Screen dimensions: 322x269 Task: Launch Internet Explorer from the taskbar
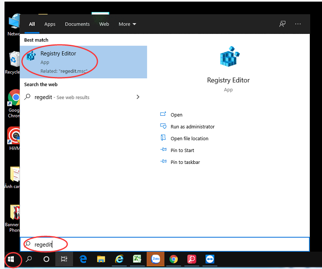[x=119, y=259]
